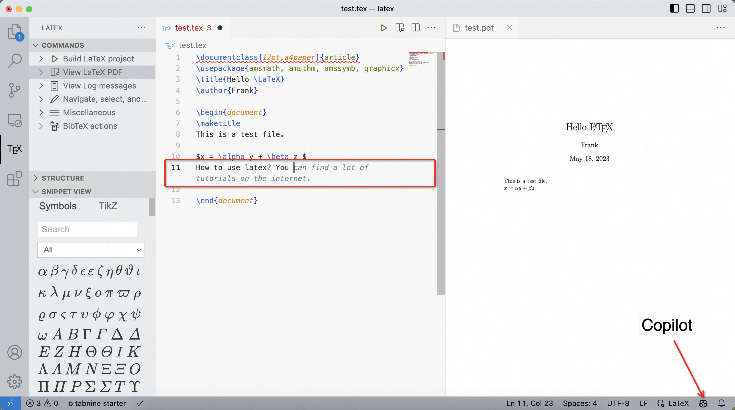The width and height of the screenshot is (735, 410).
Task: Click the checkmark status icon after tabnine
Action: pyautogui.click(x=140, y=403)
